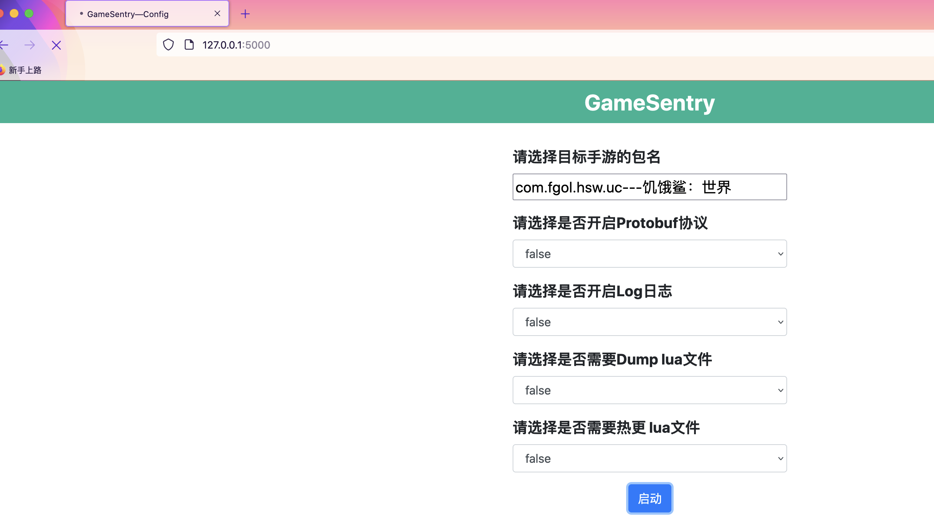The width and height of the screenshot is (934, 531).
Task: Click the page info icon beside the URL
Action: [189, 44]
